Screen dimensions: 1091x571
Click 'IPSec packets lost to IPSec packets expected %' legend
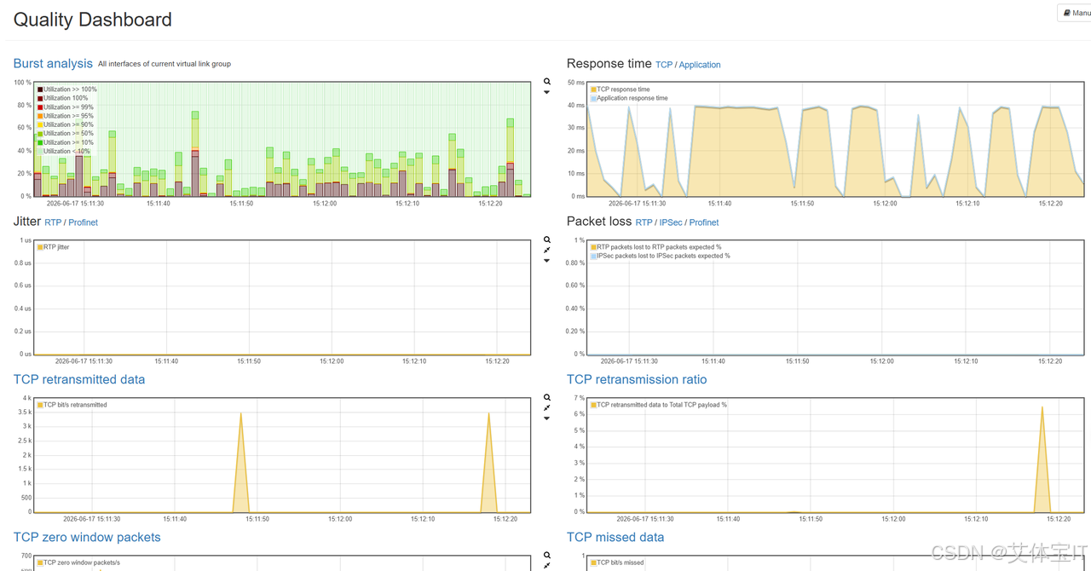point(661,256)
